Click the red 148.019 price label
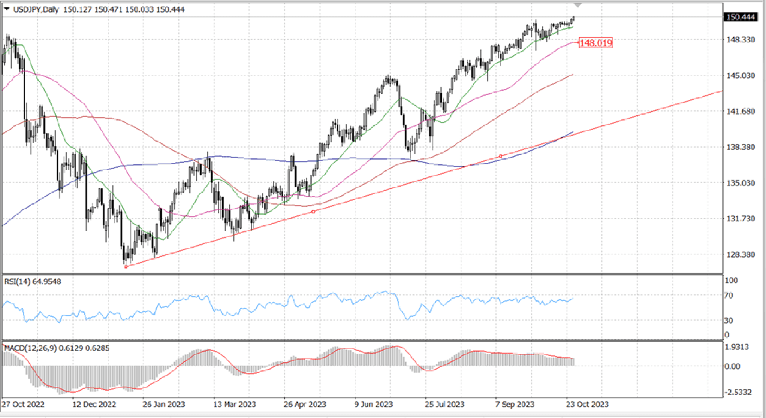Screen dimensions: 766x418 595,43
